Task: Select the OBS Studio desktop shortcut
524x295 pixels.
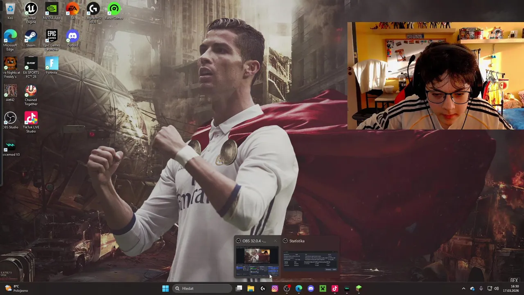Action: (10, 120)
